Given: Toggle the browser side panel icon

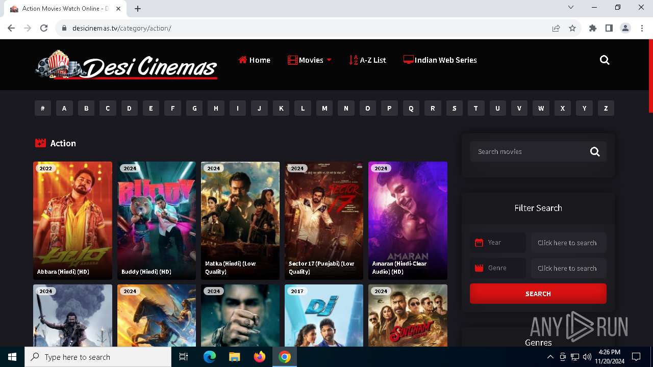Looking at the screenshot, I should [609, 28].
